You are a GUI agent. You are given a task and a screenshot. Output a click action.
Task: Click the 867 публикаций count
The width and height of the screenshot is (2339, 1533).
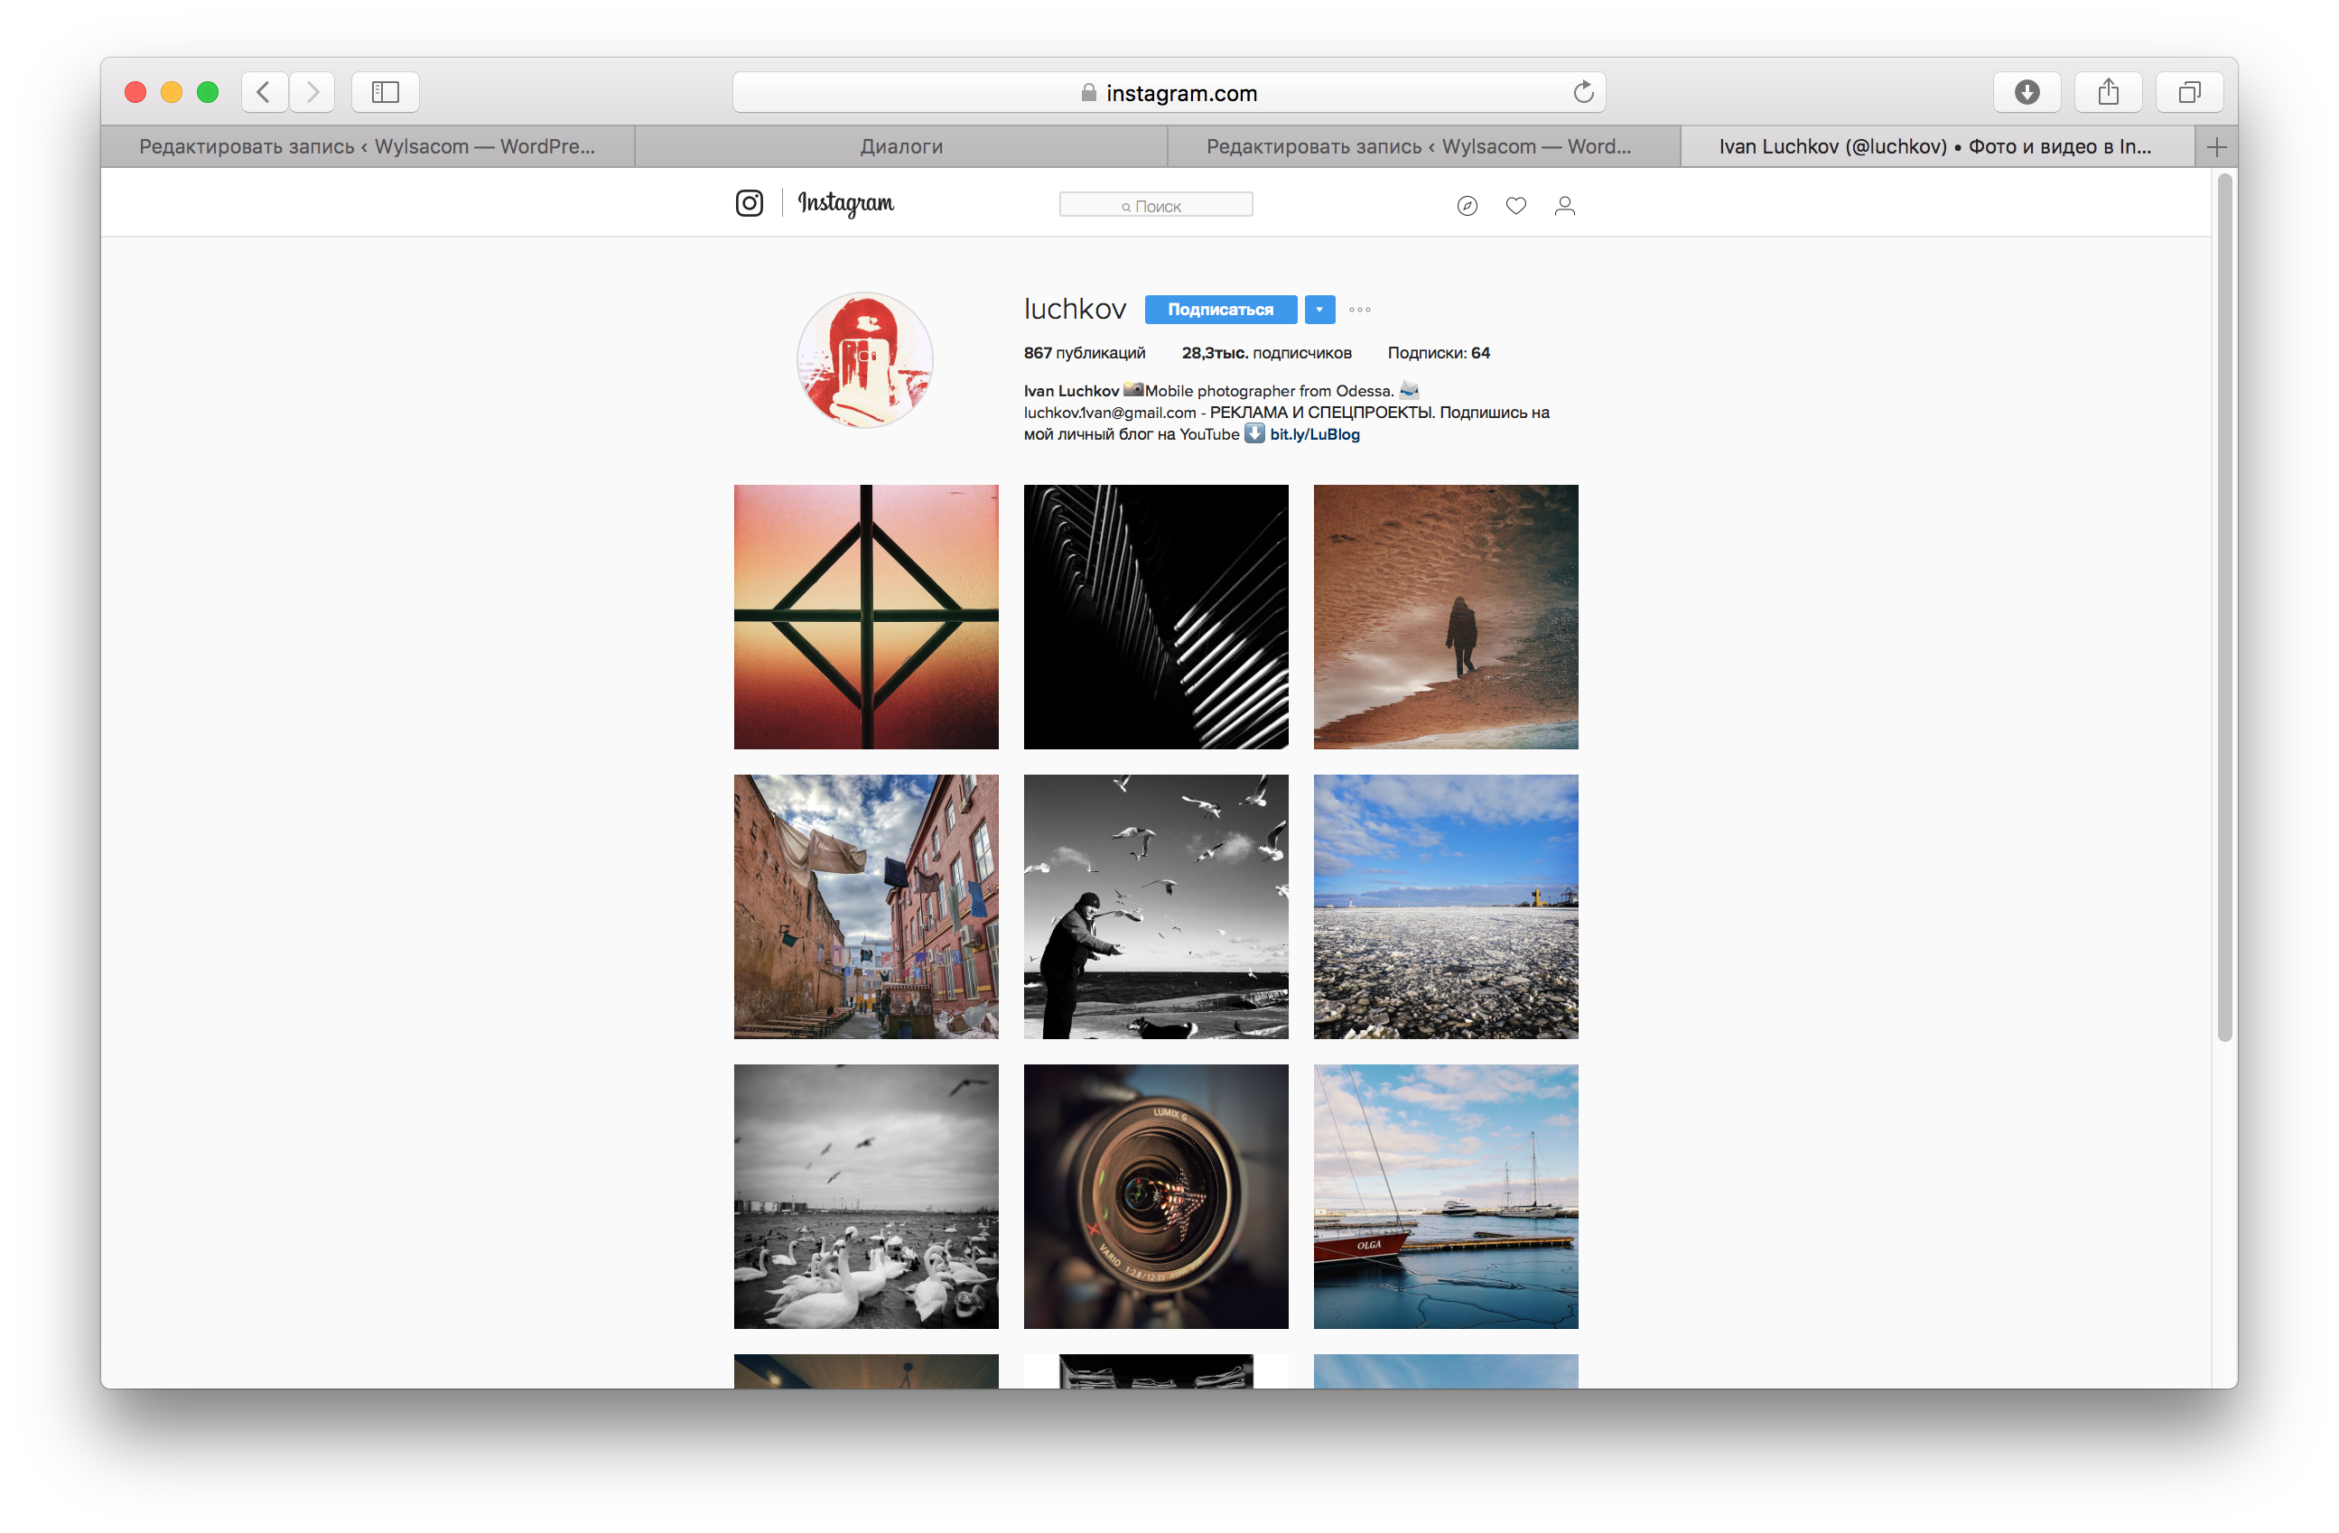1085,353
